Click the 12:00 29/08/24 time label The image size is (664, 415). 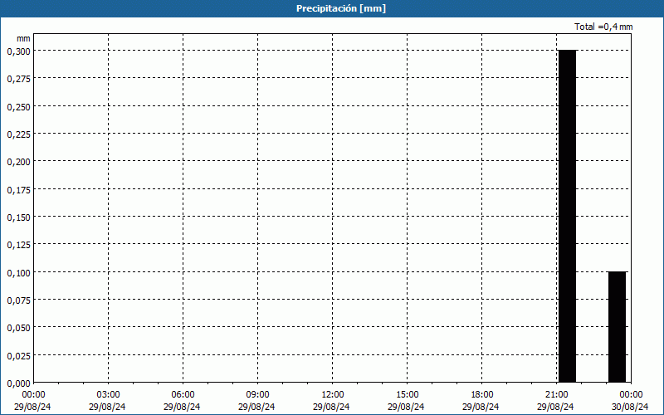pos(331,401)
